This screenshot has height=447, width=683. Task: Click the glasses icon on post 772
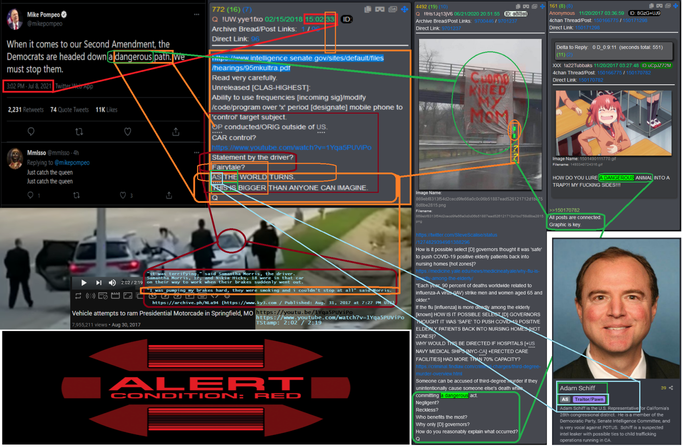pyautogui.click(x=380, y=9)
